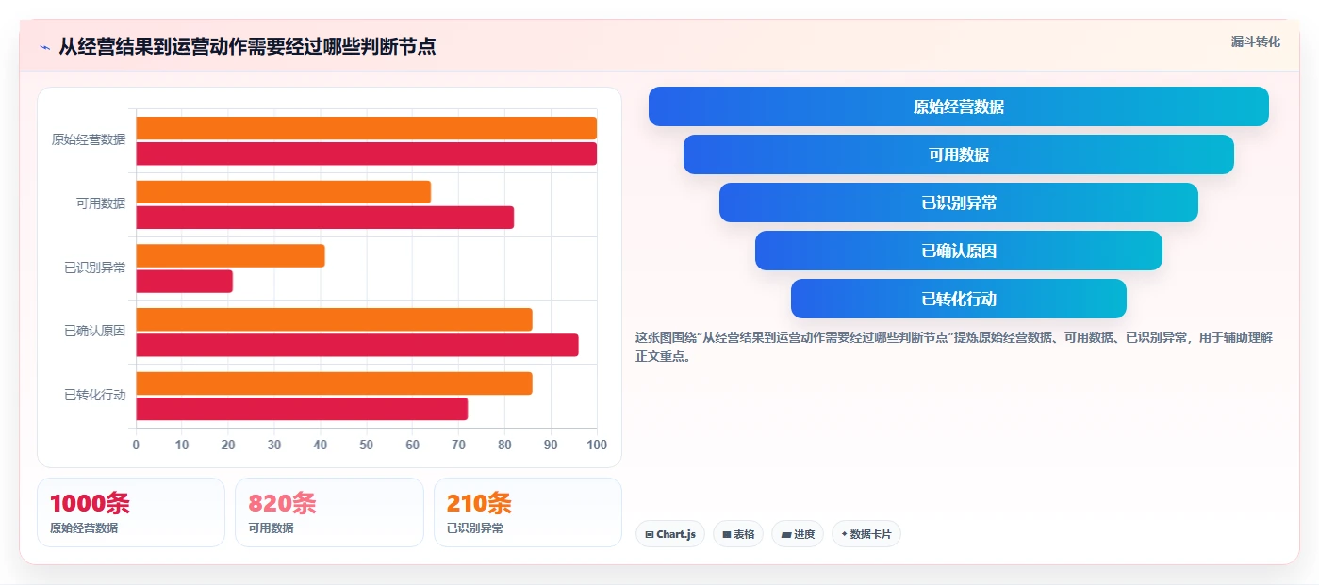Click the y-axis label 原始经营数据
Screen dimensions: 1319x585
pos(89,139)
